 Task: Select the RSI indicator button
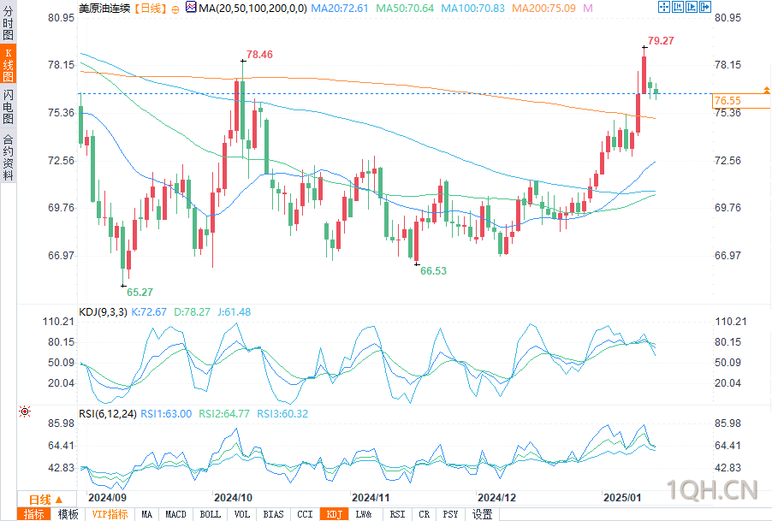[397, 515]
